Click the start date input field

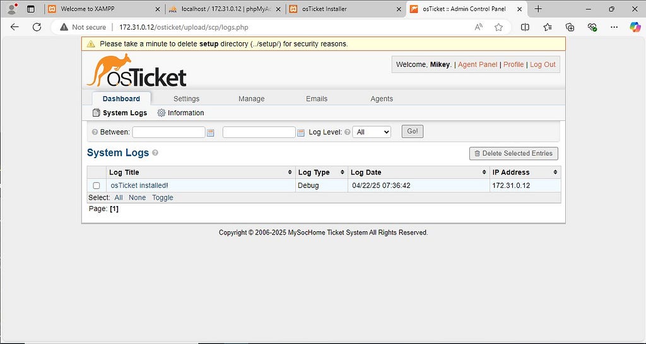(168, 132)
